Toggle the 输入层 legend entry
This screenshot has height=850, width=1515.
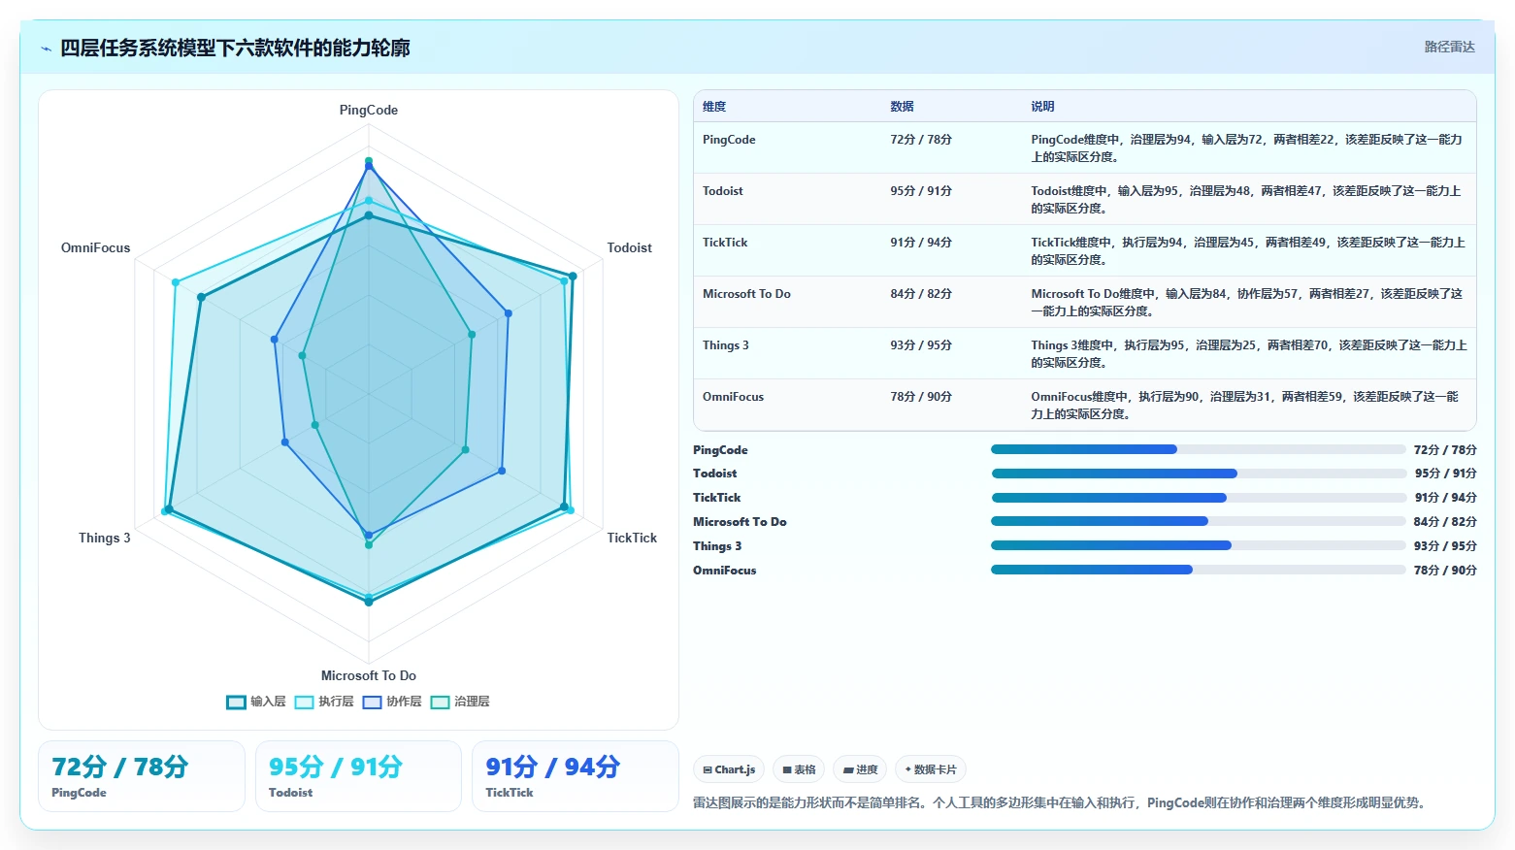(256, 702)
